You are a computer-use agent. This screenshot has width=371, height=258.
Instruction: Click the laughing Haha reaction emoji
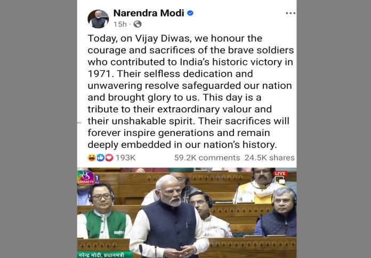point(92,157)
